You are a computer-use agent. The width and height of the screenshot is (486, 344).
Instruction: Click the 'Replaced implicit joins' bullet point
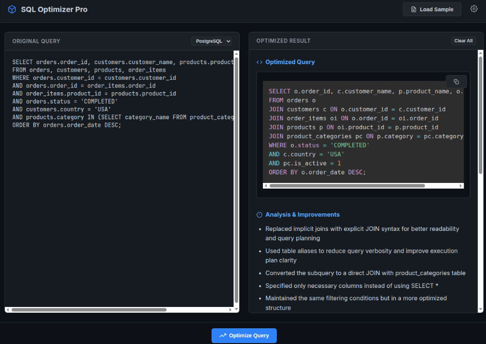[362, 234]
